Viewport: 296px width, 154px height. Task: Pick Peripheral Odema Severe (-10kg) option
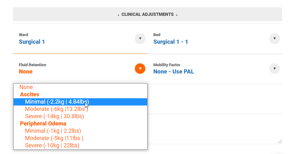coord(52,145)
